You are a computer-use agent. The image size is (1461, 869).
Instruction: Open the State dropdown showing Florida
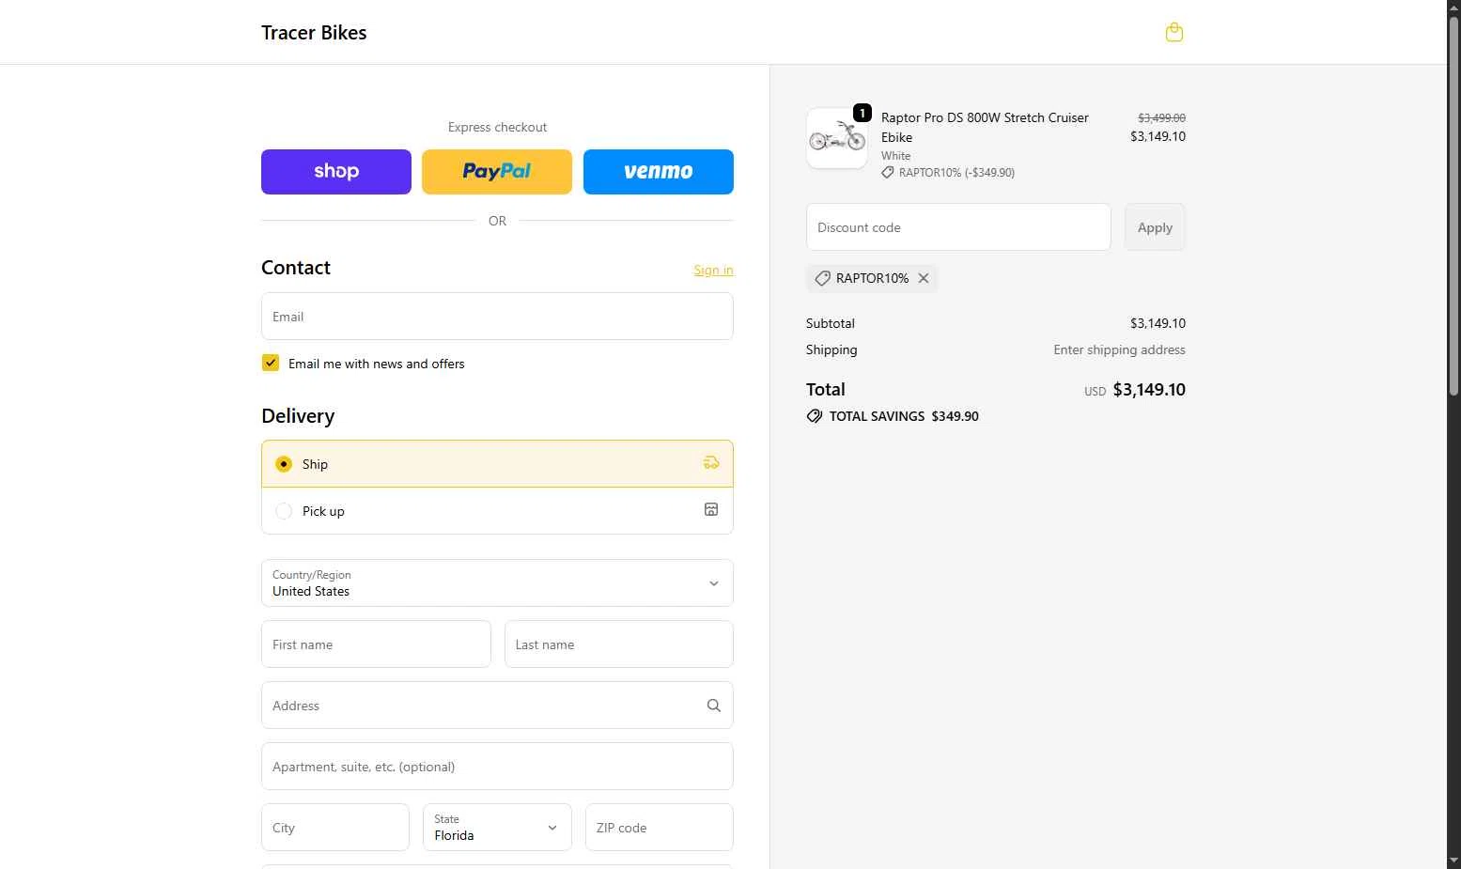click(497, 827)
